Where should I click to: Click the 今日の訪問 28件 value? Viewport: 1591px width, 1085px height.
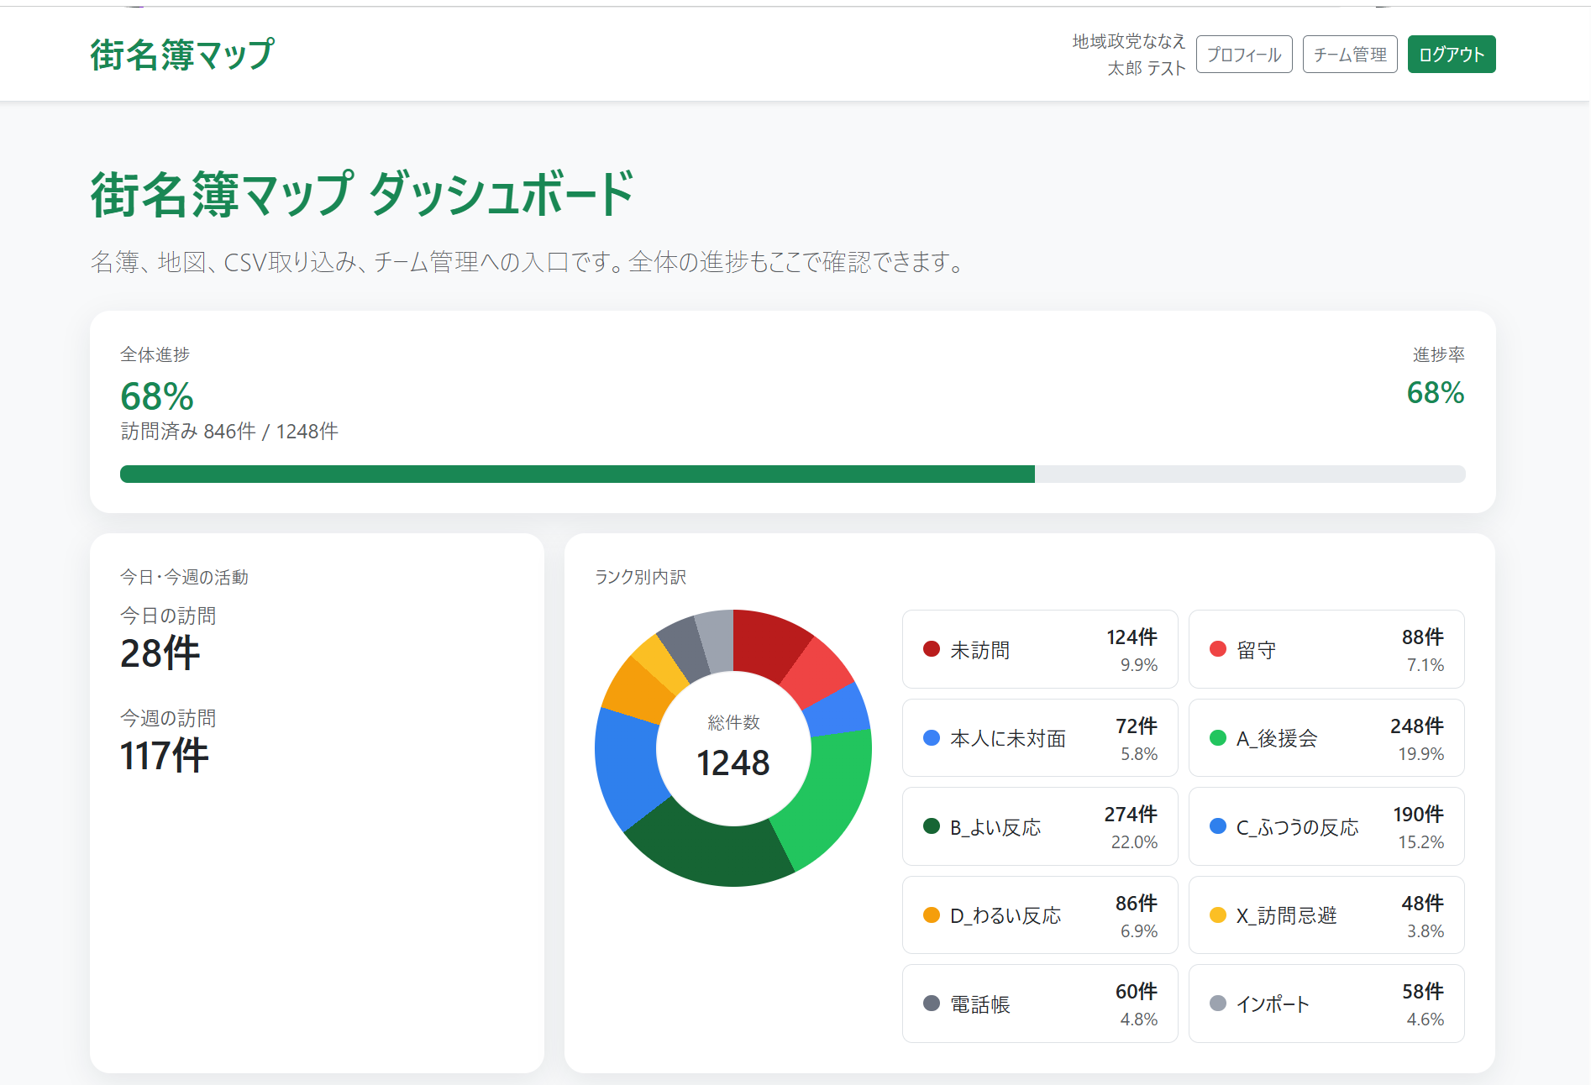160,653
